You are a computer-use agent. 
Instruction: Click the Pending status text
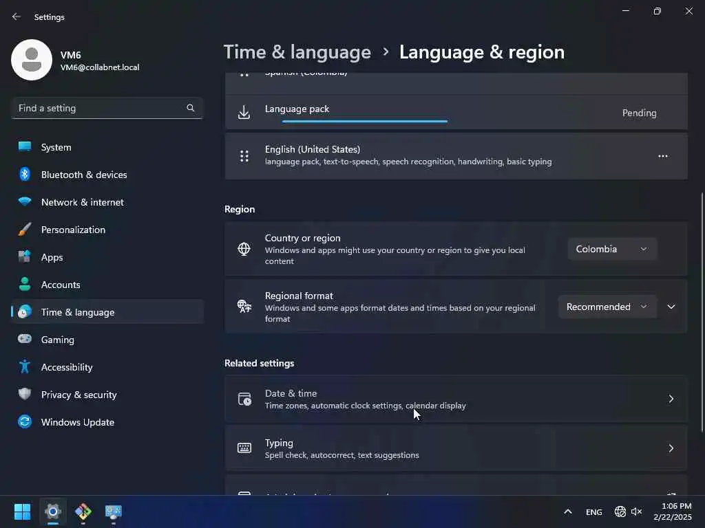[639, 113]
